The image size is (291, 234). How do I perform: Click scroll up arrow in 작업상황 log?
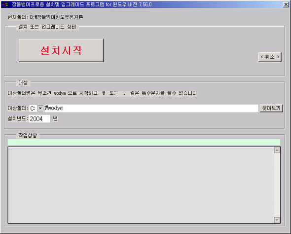point(277,150)
